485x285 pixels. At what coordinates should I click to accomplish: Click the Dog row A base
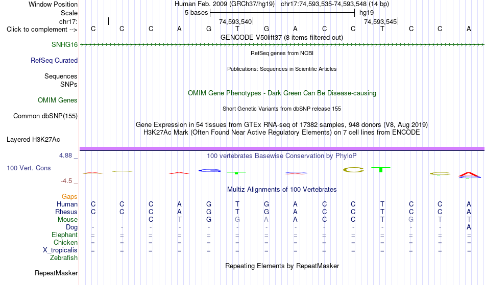469,227
